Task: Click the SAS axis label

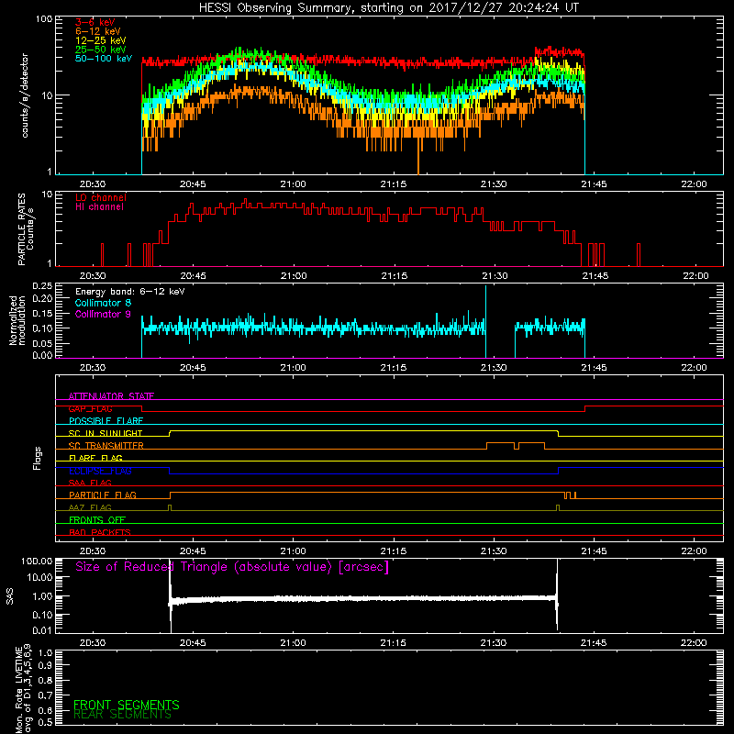Action: (10, 596)
